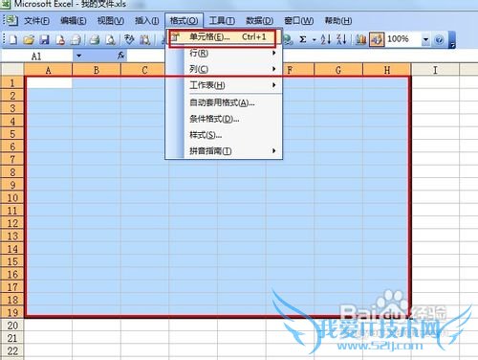Open the 工具(T) menu

tap(222, 21)
